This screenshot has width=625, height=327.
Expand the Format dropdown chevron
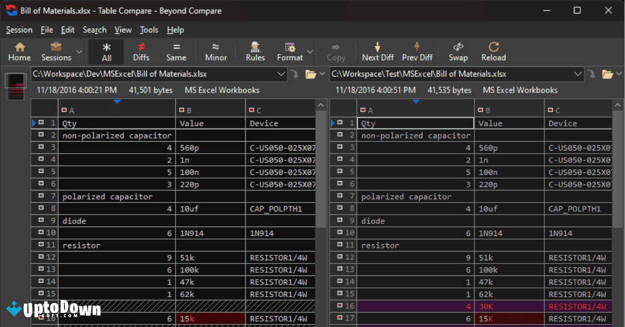(311, 51)
